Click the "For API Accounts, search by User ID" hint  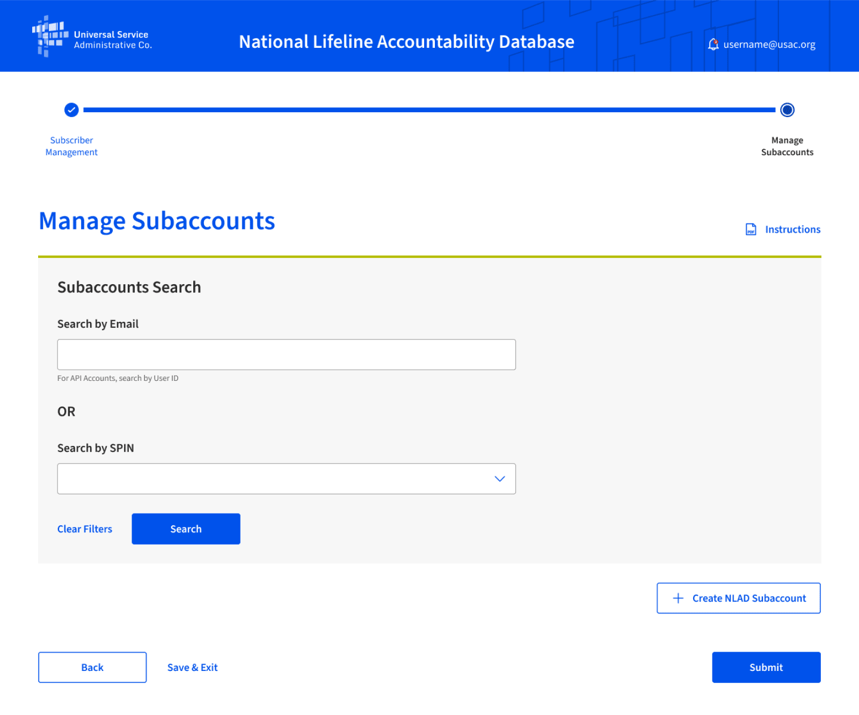click(118, 378)
